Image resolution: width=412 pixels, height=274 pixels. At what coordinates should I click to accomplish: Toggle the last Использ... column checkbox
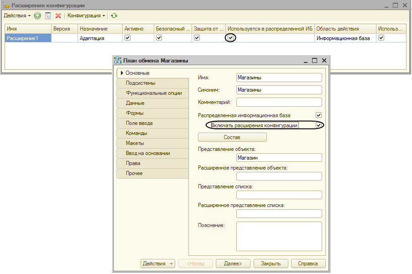(381, 38)
